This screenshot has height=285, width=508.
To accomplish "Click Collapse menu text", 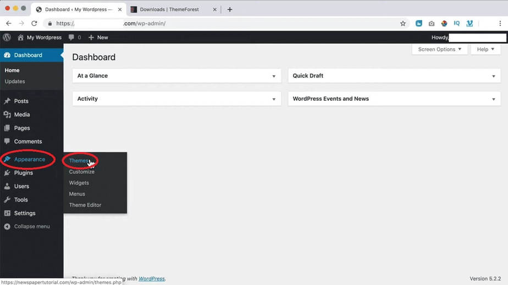I will coord(32,226).
